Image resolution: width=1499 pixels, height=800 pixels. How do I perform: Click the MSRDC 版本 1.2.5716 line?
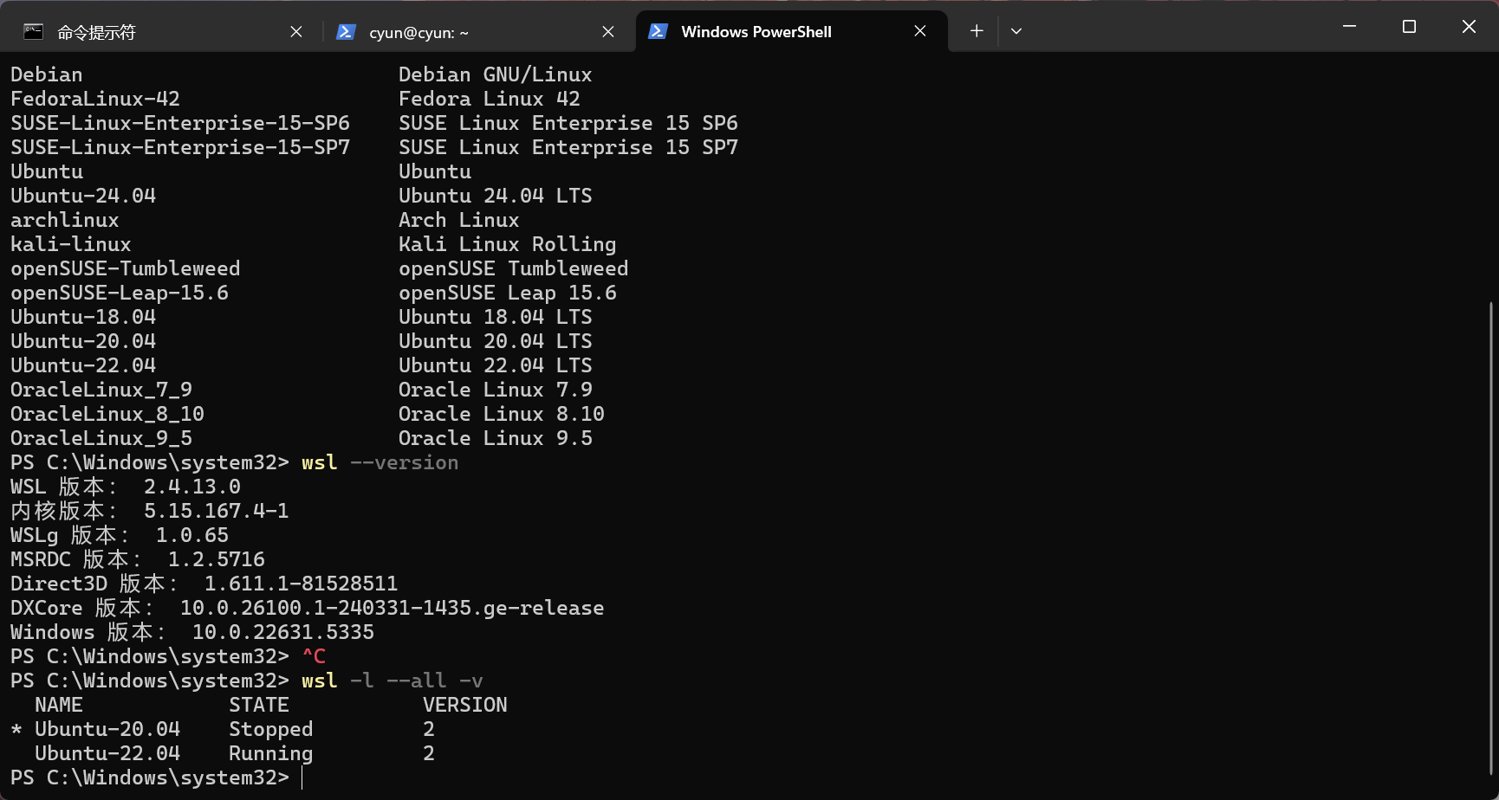click(x=138, y=559)
